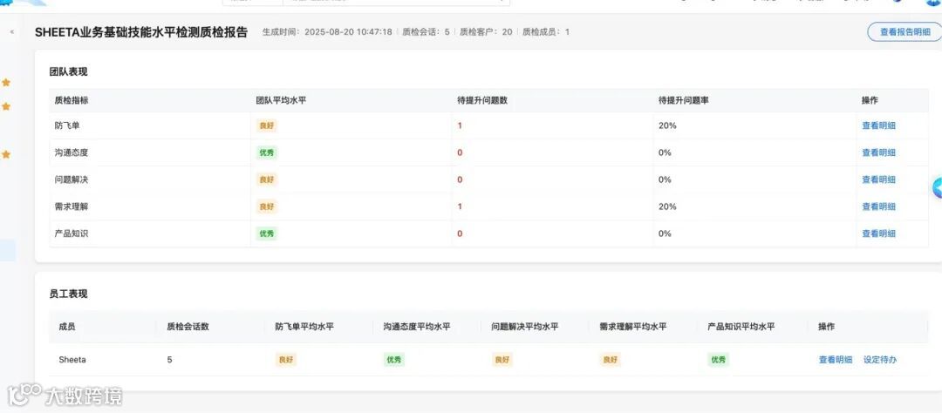Click the 质检指标 column header
Viewport: 942px width, 413px height.
[71, 100]
